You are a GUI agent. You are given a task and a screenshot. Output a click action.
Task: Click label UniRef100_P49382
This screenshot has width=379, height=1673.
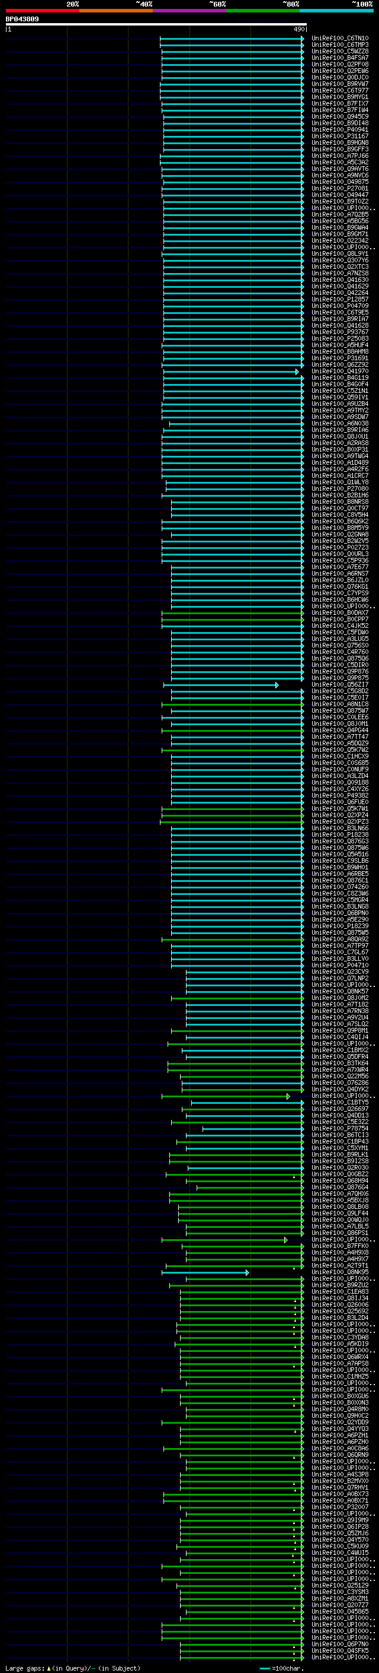(340, 796)
